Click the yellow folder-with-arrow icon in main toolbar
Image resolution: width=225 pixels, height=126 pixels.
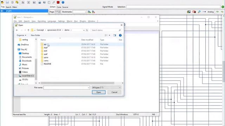[x=17, y=2]
